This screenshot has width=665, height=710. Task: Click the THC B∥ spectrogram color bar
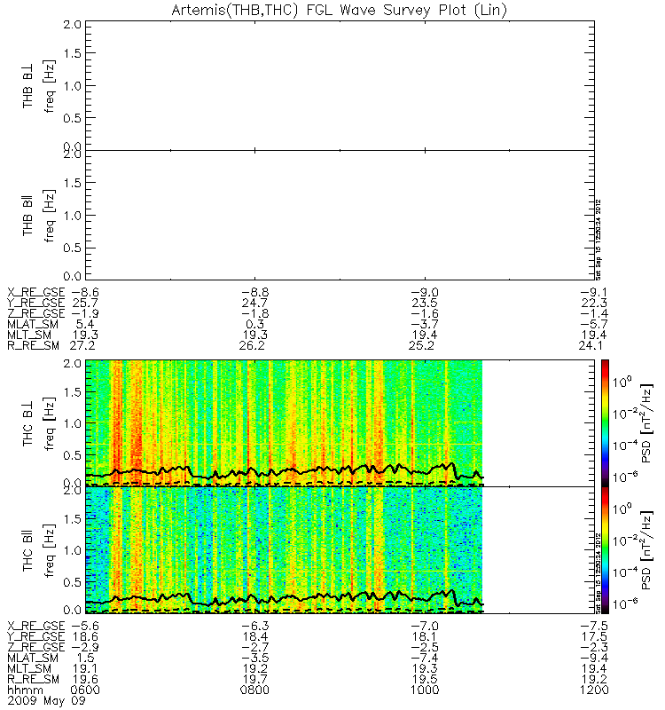click(605, 550)
